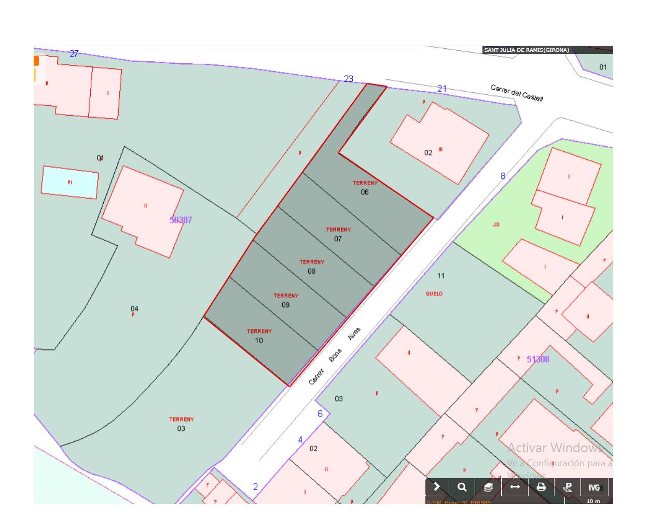Click block number 51308 label
This screenshot has height=531, width=664.
537,359
